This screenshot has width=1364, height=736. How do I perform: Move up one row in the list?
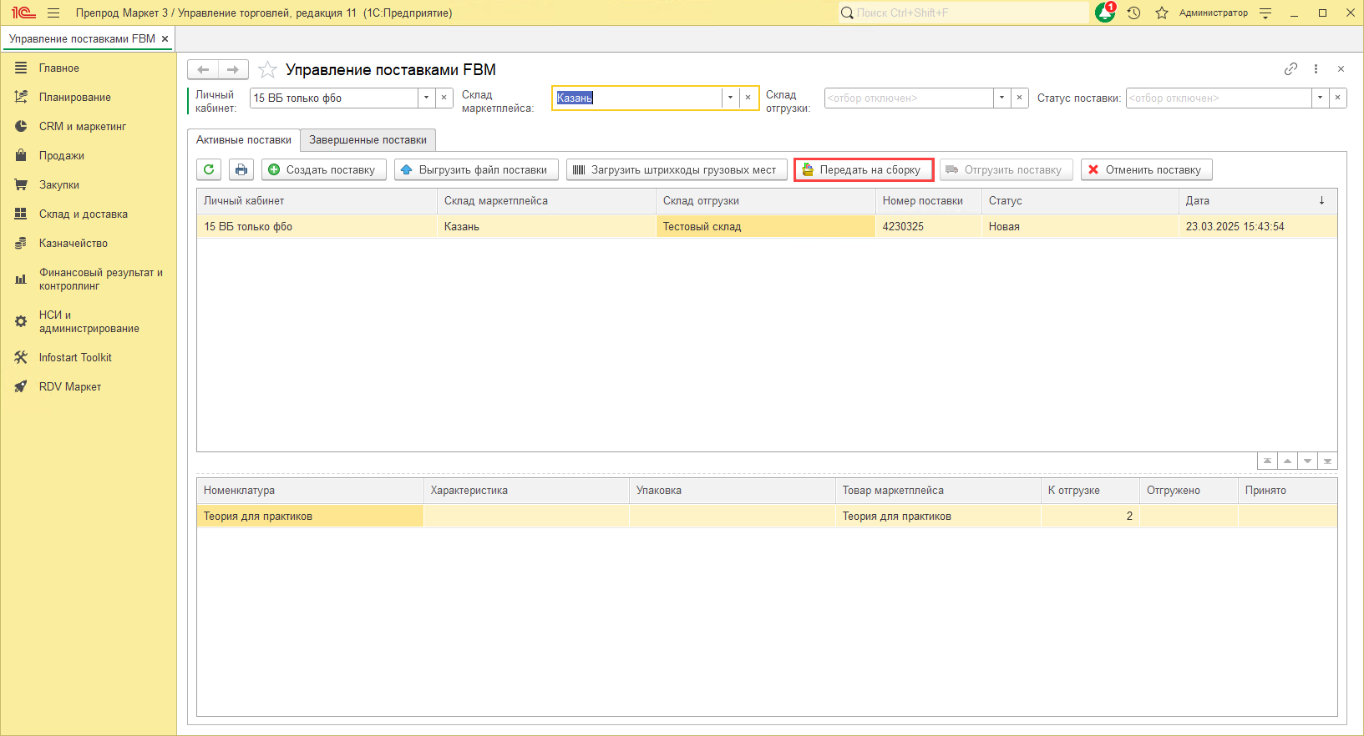tap(1287, 461)
